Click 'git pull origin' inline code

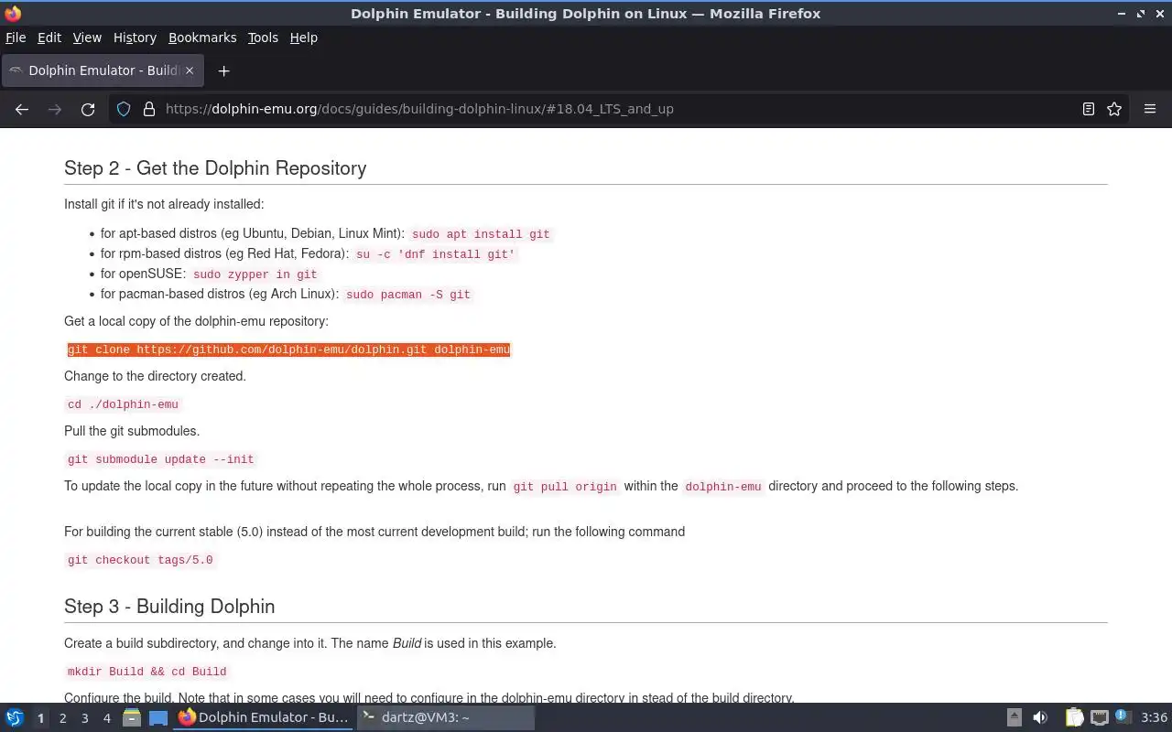point(565,487)
